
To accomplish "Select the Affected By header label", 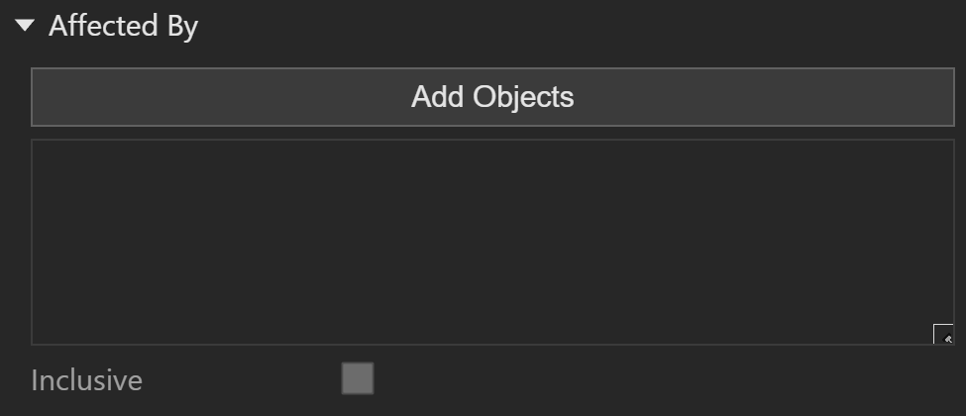I will pyautogui.click(x=123, y=27).
